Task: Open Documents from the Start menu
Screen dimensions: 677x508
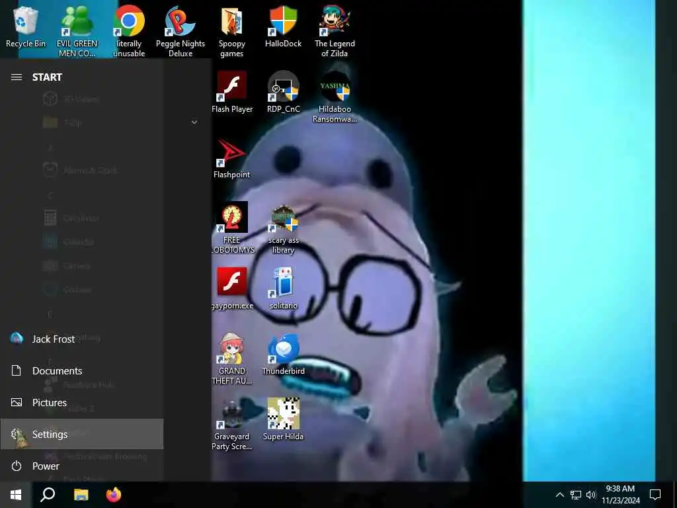Action: click(82, 370)
